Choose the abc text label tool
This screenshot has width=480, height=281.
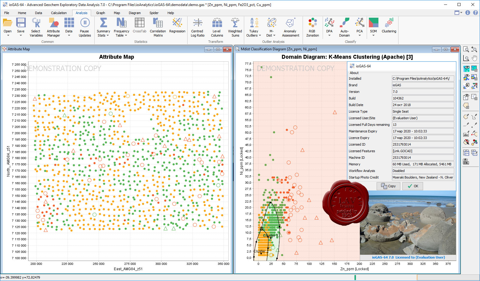coord(466,134)
